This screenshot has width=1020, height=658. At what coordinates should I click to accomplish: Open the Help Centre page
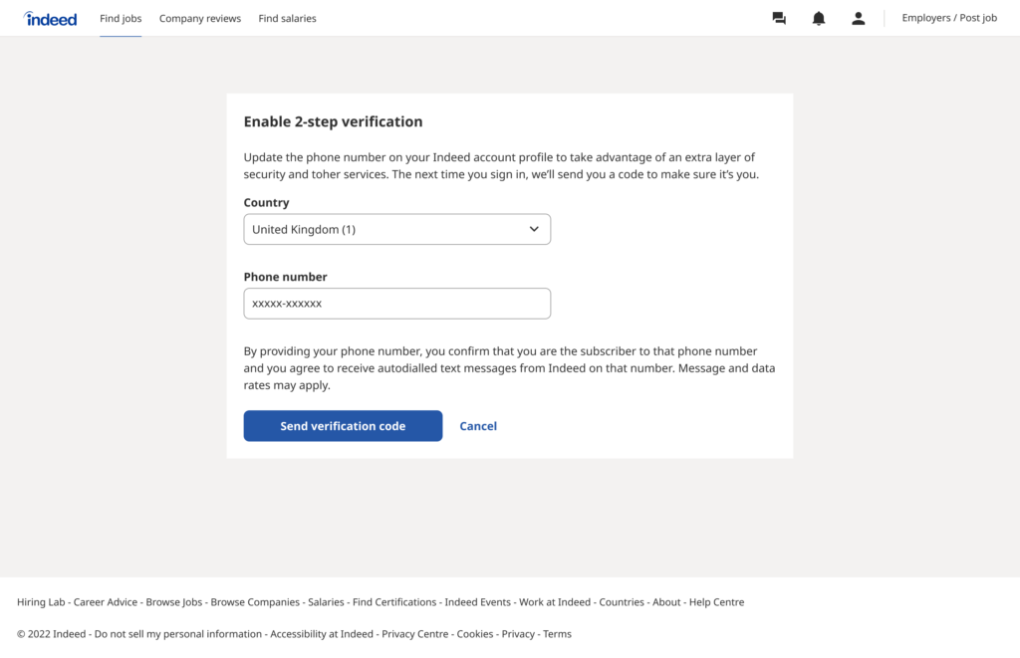tap(716, 601)
